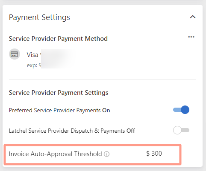Turn off Preferred Service Provider Payments toggle
Screen dimensions: 206x171
pyautogui.click(x=181, y=110)
